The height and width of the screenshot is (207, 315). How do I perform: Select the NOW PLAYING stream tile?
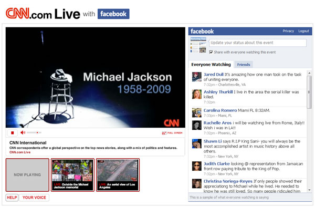[x=27, y=175]
